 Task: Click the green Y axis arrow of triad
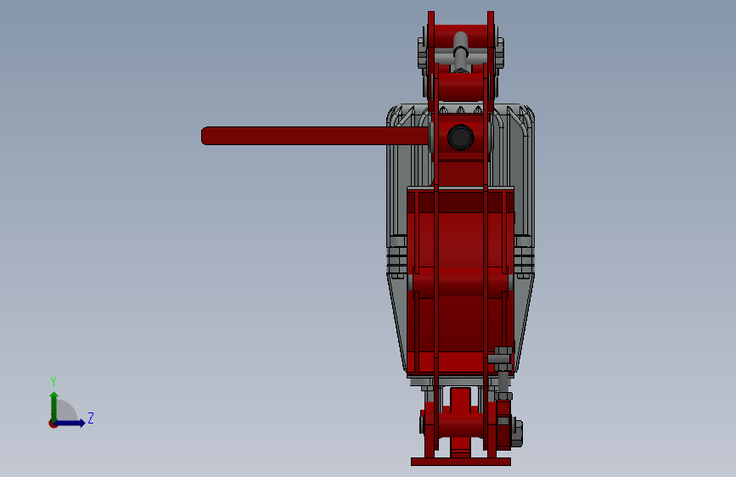click(54, 406)
